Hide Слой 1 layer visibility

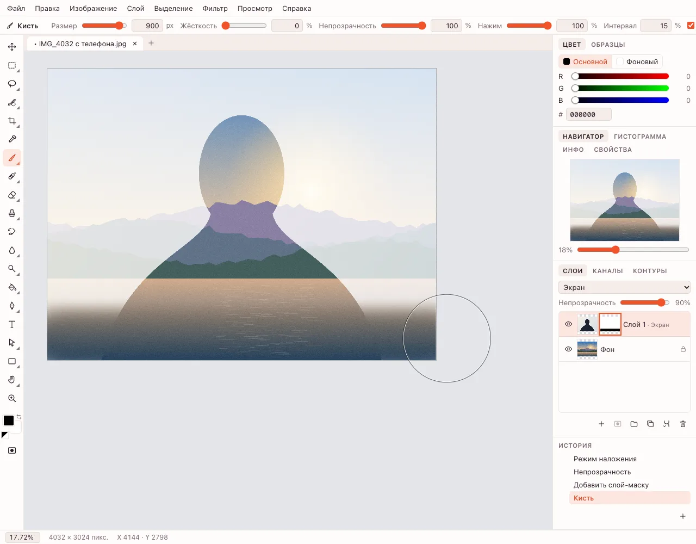(568, 324)
